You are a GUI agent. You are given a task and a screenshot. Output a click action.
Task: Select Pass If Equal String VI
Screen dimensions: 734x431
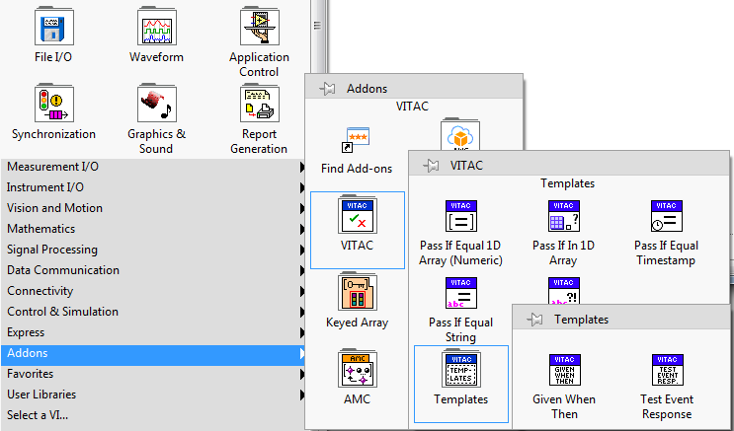(x=461, y=293)
